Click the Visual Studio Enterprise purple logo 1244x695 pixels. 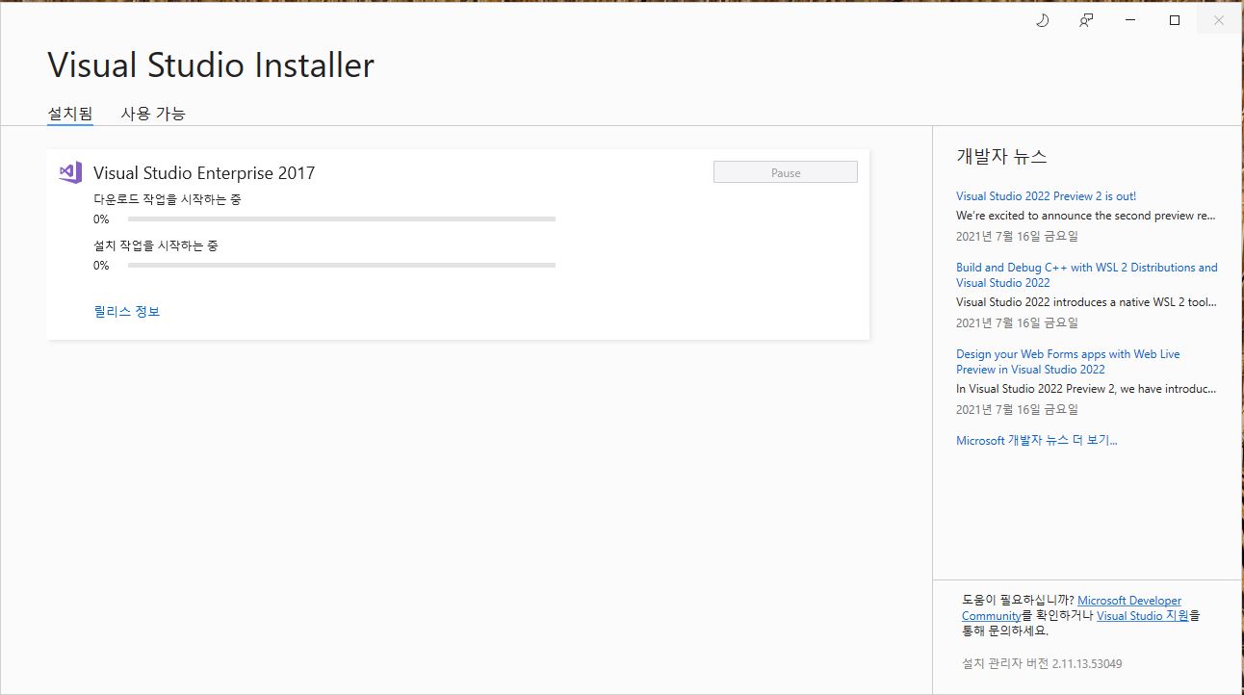click(70, 172)
